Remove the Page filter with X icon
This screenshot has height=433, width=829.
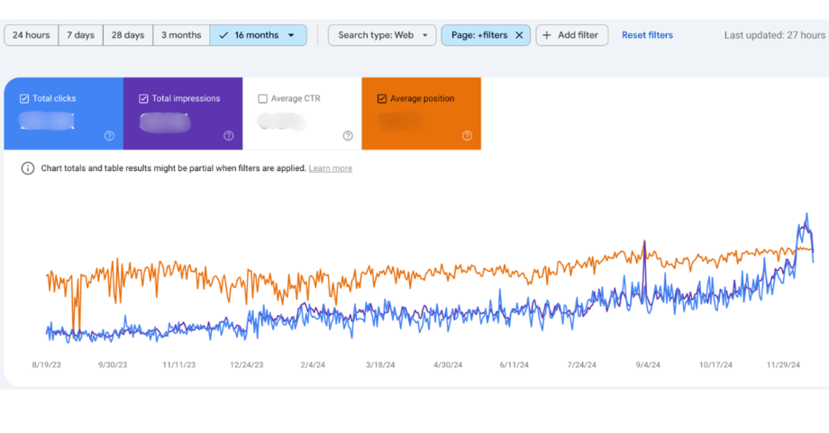click(519, 35)
